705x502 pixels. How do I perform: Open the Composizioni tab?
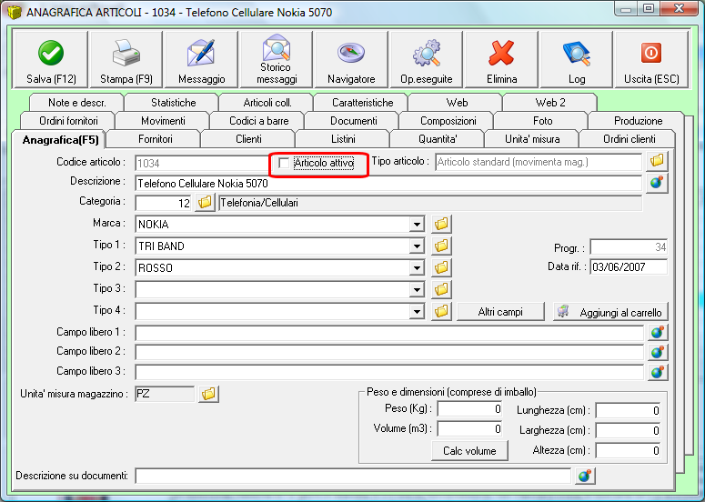pos(448,120)
